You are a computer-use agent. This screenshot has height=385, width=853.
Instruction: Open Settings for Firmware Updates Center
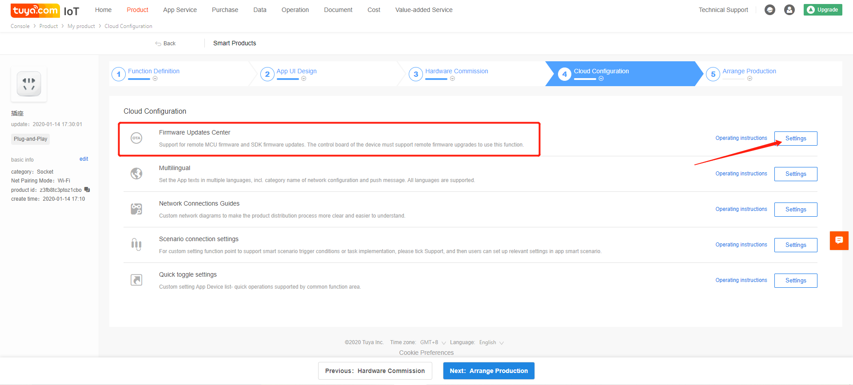tap(795, 138)
